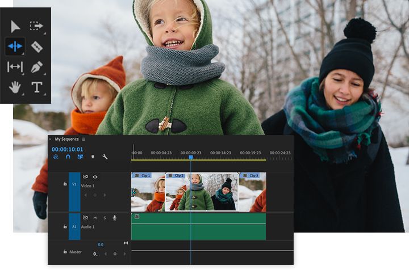Switch to the My Sequence tab

[x=67, y=140]
